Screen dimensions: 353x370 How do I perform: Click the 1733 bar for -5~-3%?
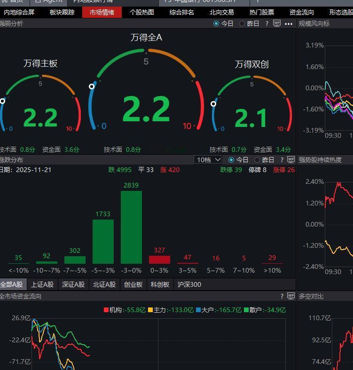(x=103, y=242)
